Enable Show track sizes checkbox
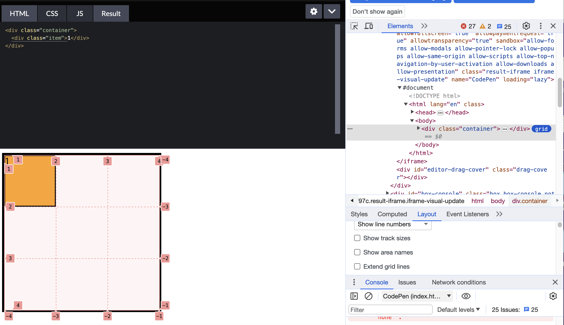This screenshot has height=325, width=564. [357, 238]
